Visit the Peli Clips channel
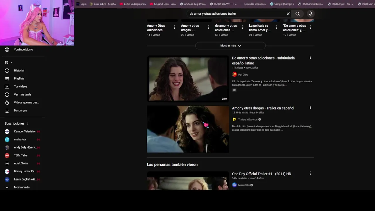The image size is (375, 211). tap(243, 75)
